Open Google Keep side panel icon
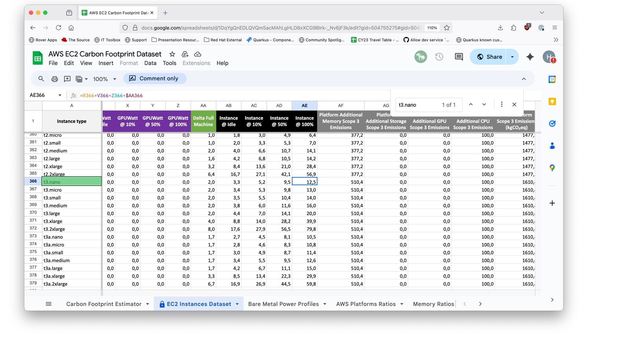 coord(552,102)
